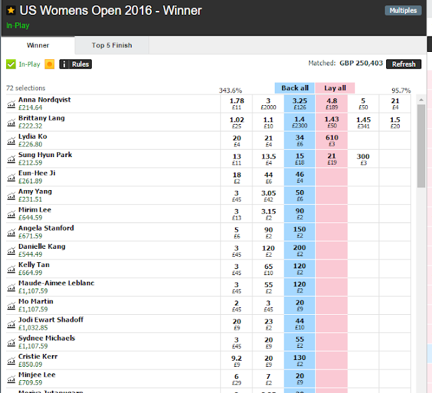Select the Winner tab
Viewport: 432px width, 393px height.
(x=38, y=45)
